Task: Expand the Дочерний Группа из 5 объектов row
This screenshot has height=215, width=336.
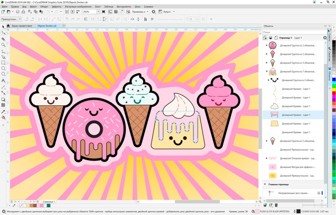Action: 266,141
